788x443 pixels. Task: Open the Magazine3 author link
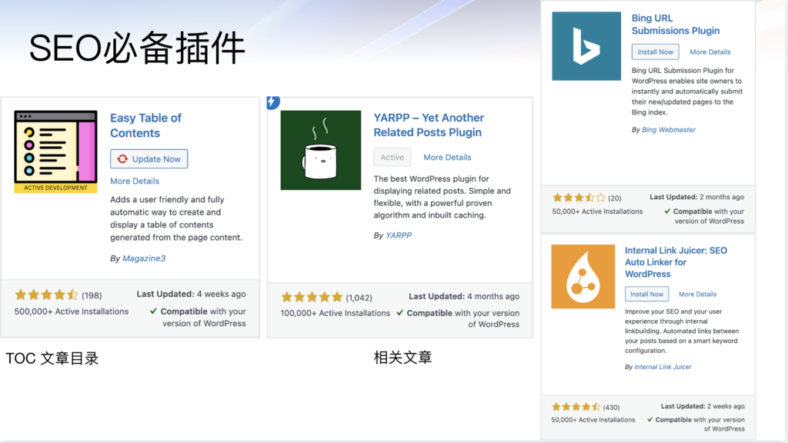[x=144, y=258]
